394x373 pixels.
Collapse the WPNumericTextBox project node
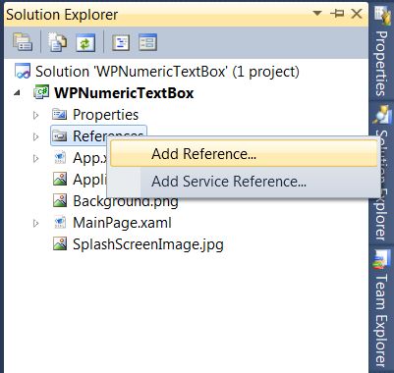17,93
